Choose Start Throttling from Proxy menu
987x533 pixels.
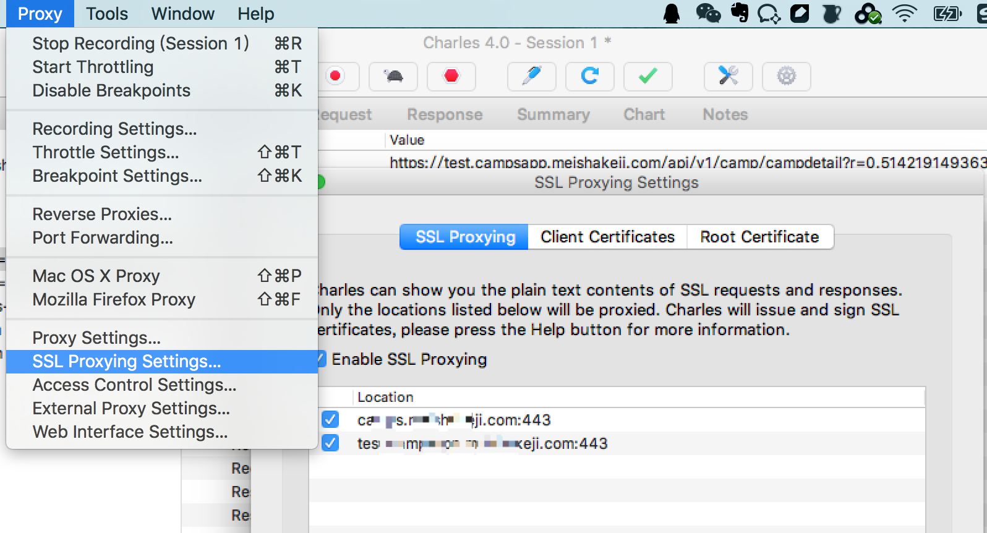(162, 67)
